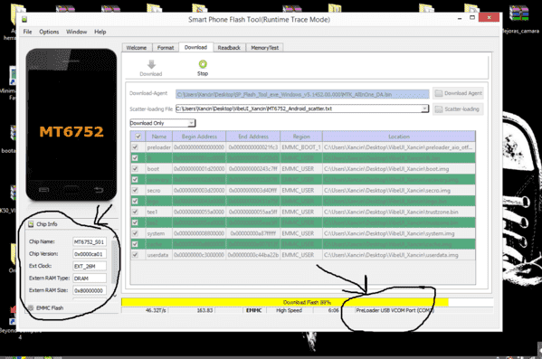Image resolution: width=542 pixels, height=359 pixels.
Task: Uncheck the tee1 partition checkbox
Action: coord(135,212)
